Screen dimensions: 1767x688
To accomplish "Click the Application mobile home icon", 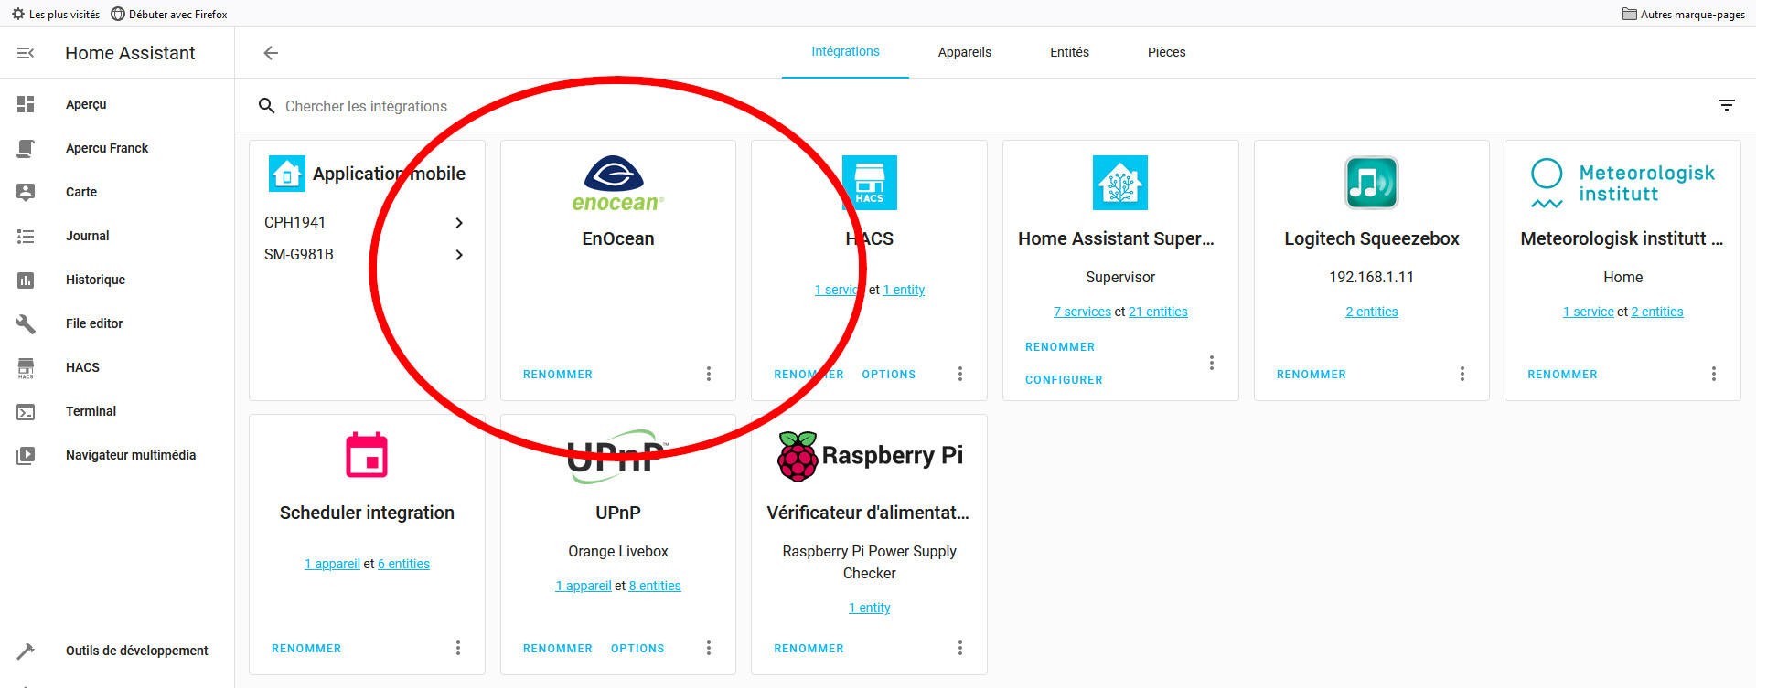I will pyautogui.click(x=287, y=174).
